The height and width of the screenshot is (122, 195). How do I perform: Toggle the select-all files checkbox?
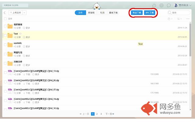click(x=5, y=19)
